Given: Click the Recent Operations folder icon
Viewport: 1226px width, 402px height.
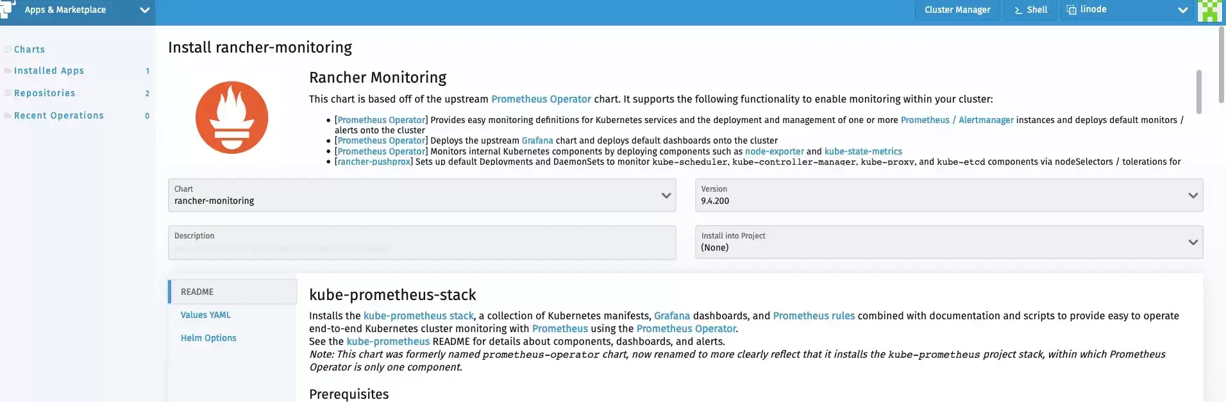Looking at the screenshot, I should 8,115.
